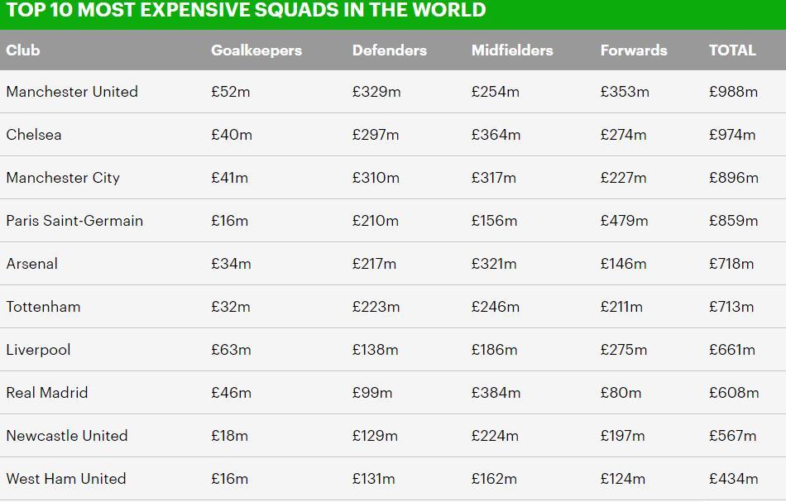Click the Defenders column header
The height and width of the screenshot is (502, 786).
coord(390,50)
